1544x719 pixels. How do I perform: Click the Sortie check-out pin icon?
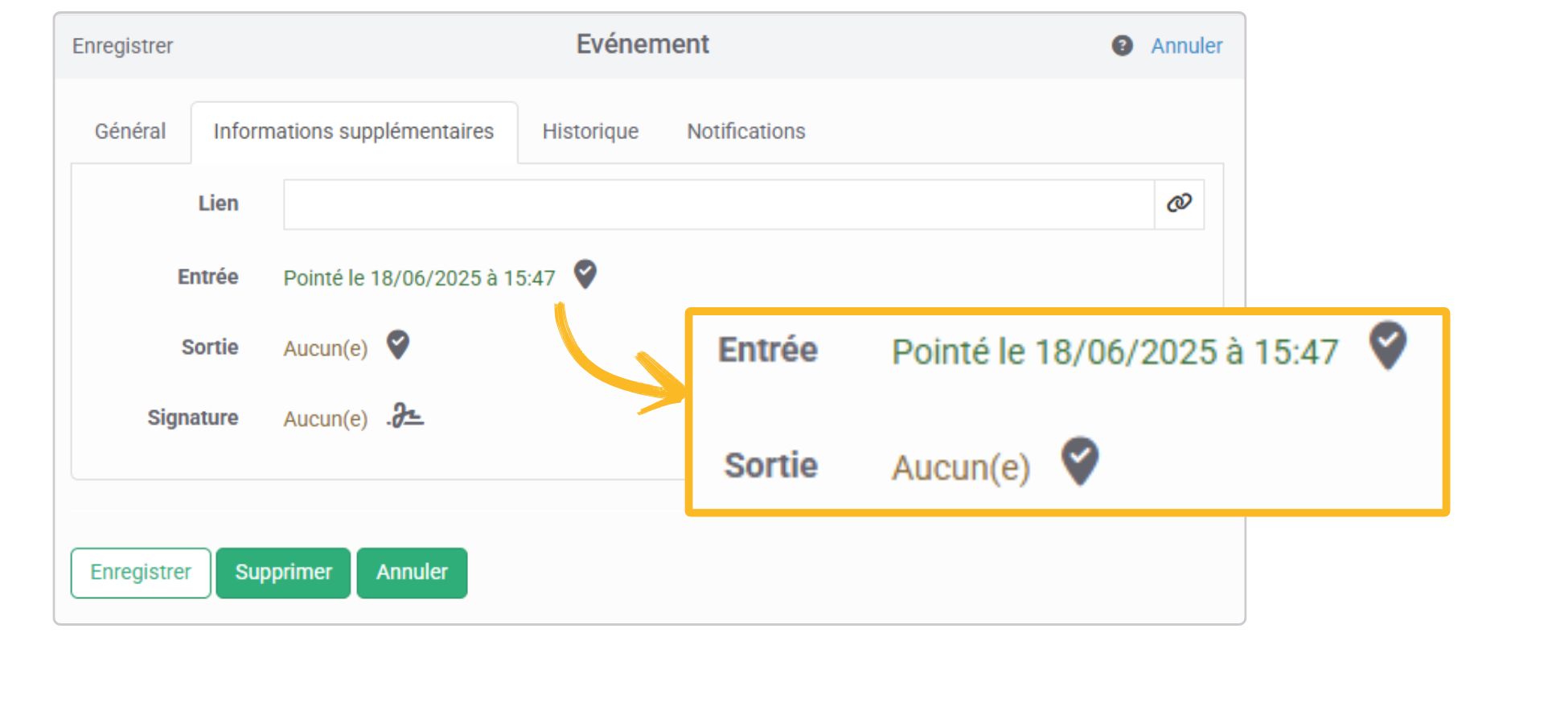tap(398, 345)
